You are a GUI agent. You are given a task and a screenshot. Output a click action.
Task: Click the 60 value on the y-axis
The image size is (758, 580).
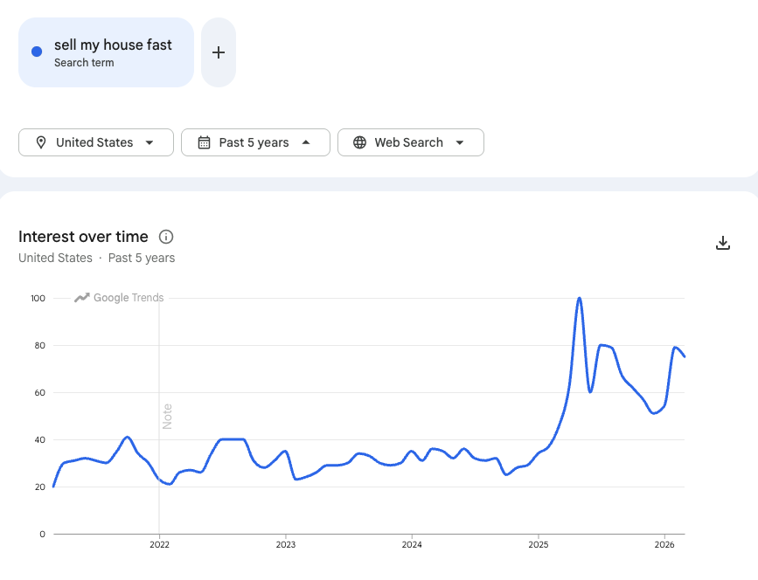(40, 392)
